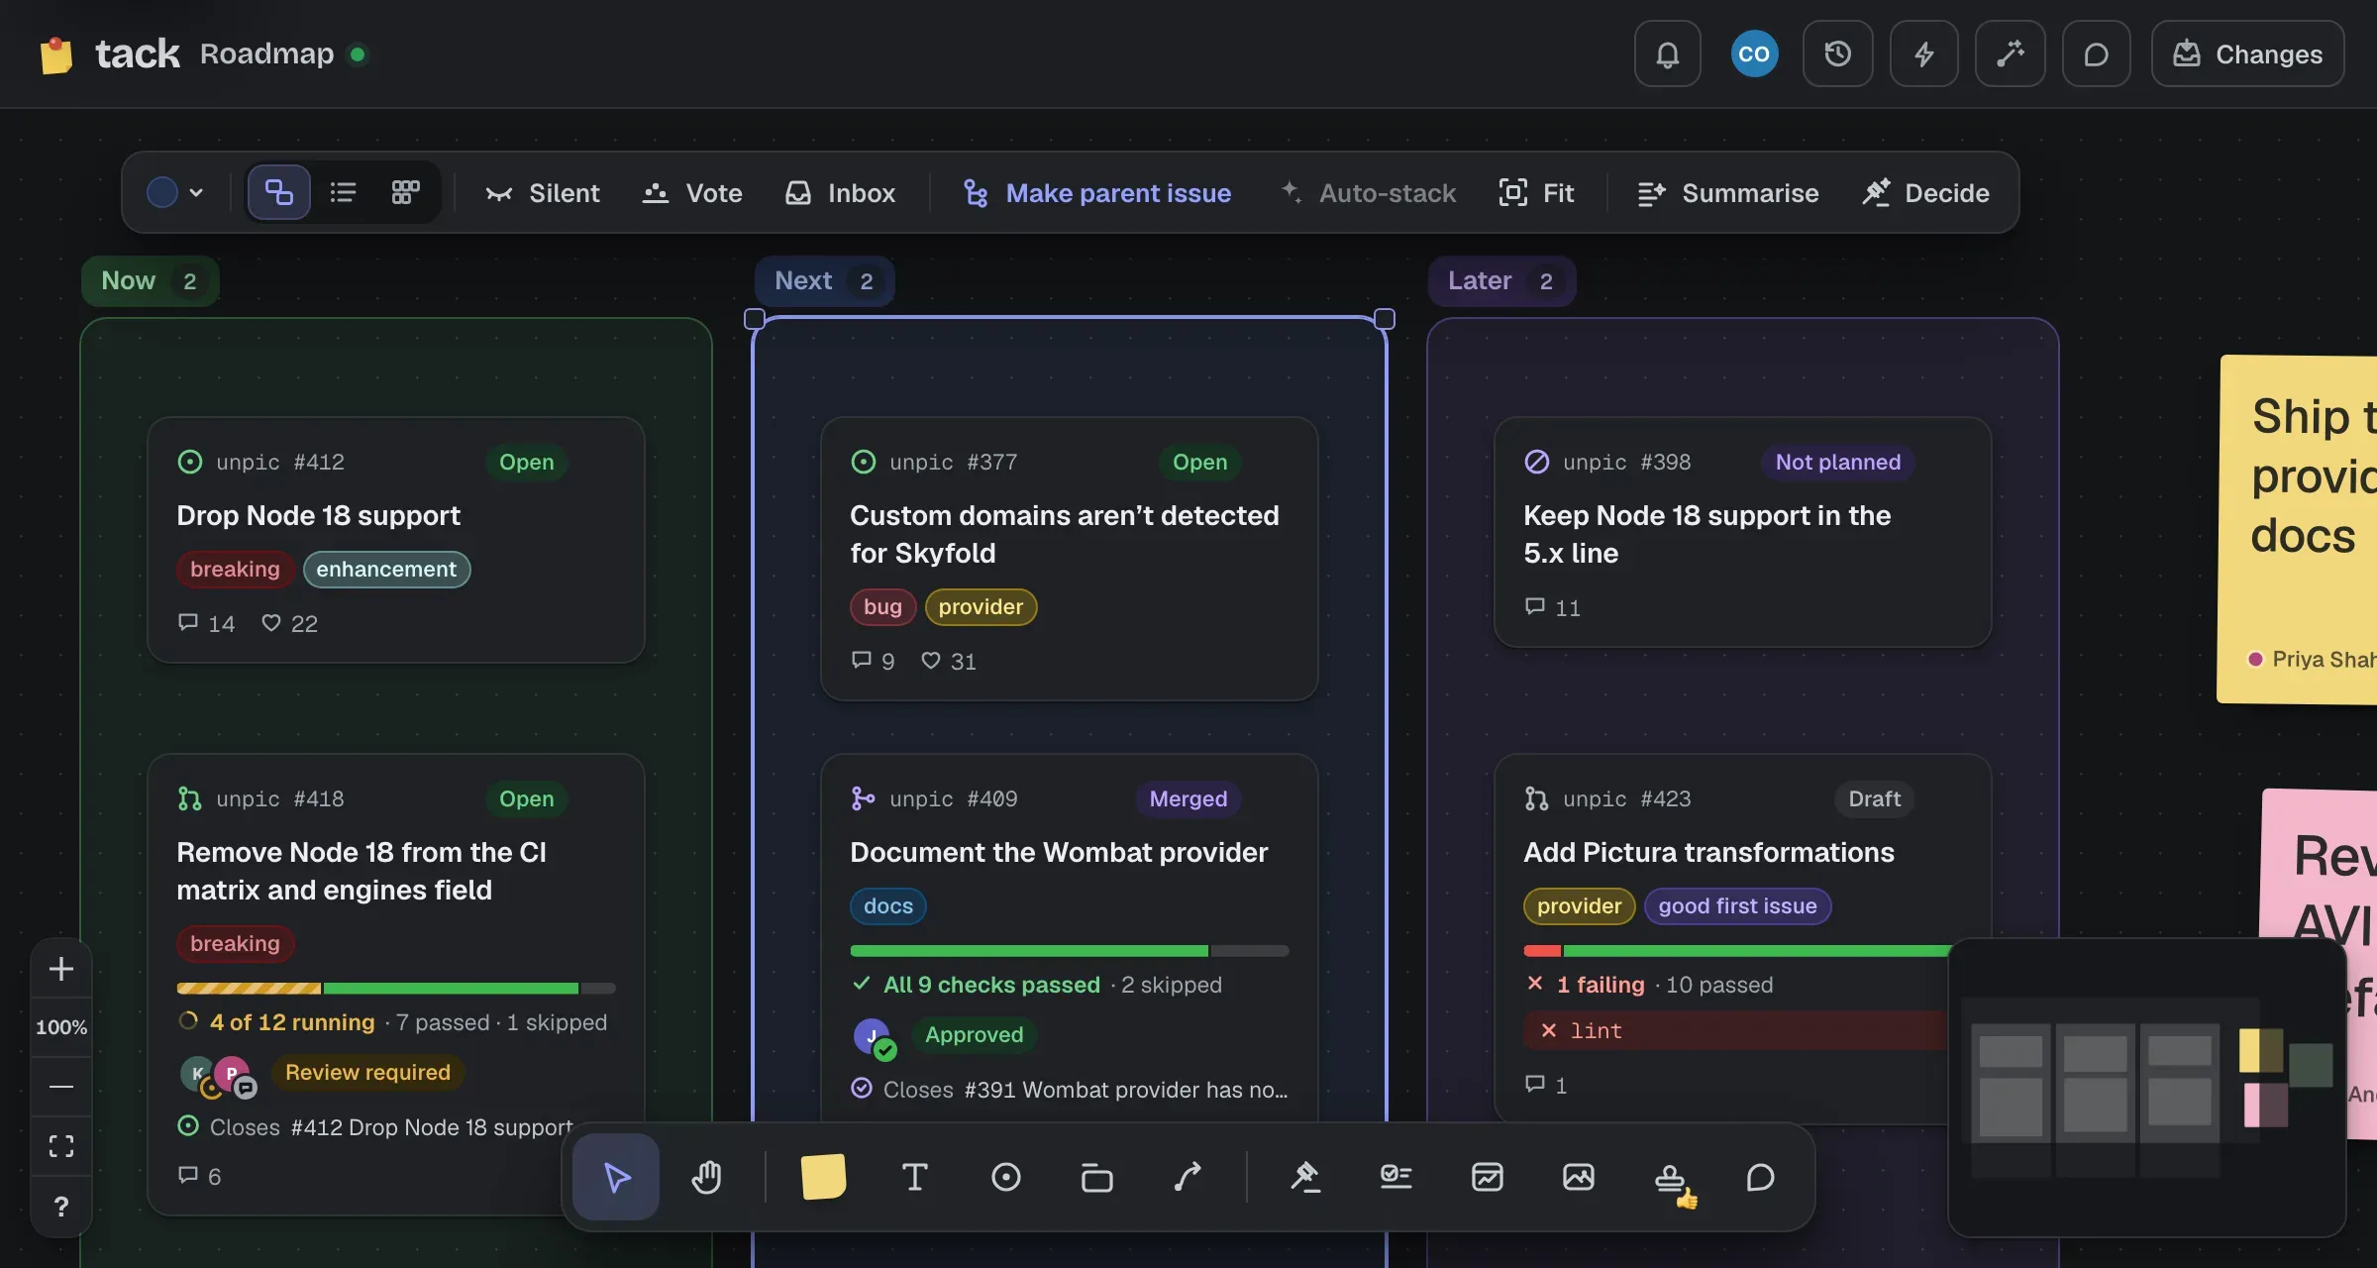Click the 100% zoom level

61,1027
